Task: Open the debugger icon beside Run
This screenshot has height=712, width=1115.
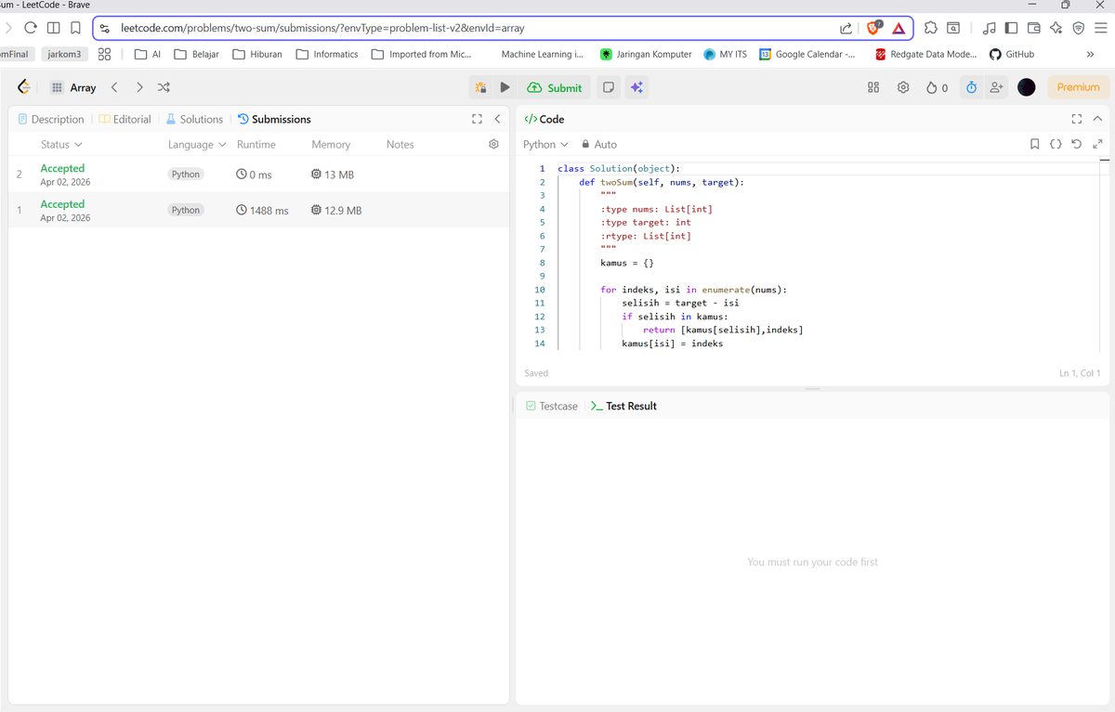Action: point(480,87)
